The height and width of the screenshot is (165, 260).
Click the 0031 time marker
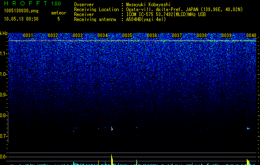pyautogui.click(x=28, y=35)
